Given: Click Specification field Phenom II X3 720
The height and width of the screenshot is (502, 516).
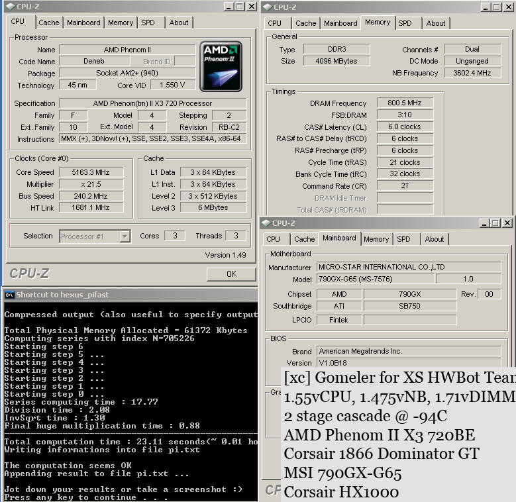Looking at the screenshot, I should pos(153,103).
